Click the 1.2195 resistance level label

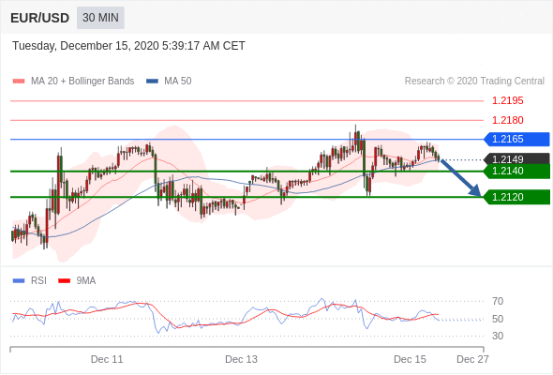click(507, 101)
